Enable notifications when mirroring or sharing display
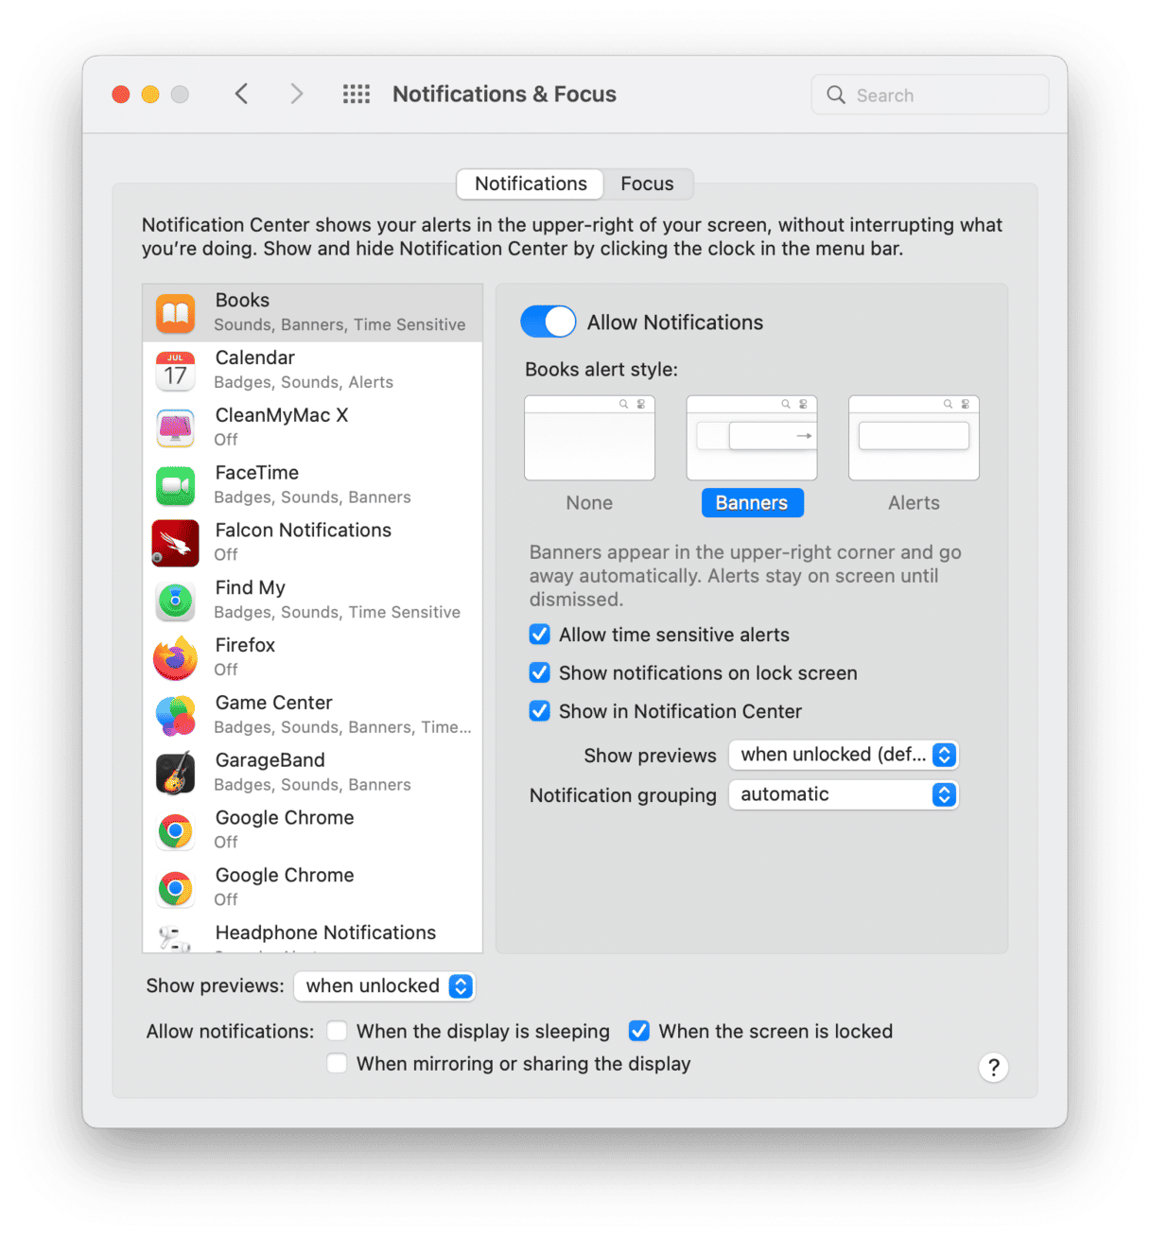The width and height of the screenshot is (1150, 1237). [337, 1064]
